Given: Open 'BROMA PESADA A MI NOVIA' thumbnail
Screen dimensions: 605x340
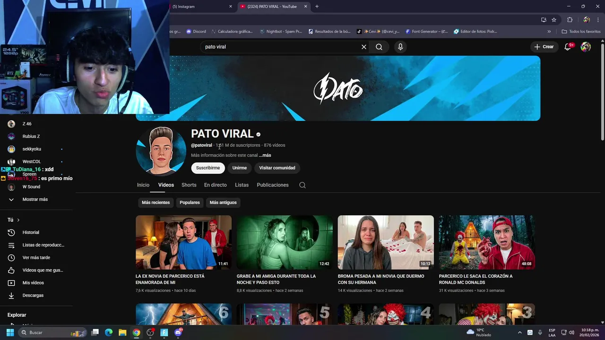Looking at the screenshot, I should click(386, 242).
